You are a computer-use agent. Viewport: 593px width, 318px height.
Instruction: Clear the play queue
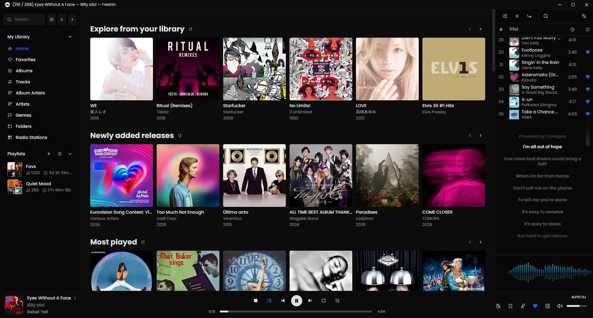point(517,16)
